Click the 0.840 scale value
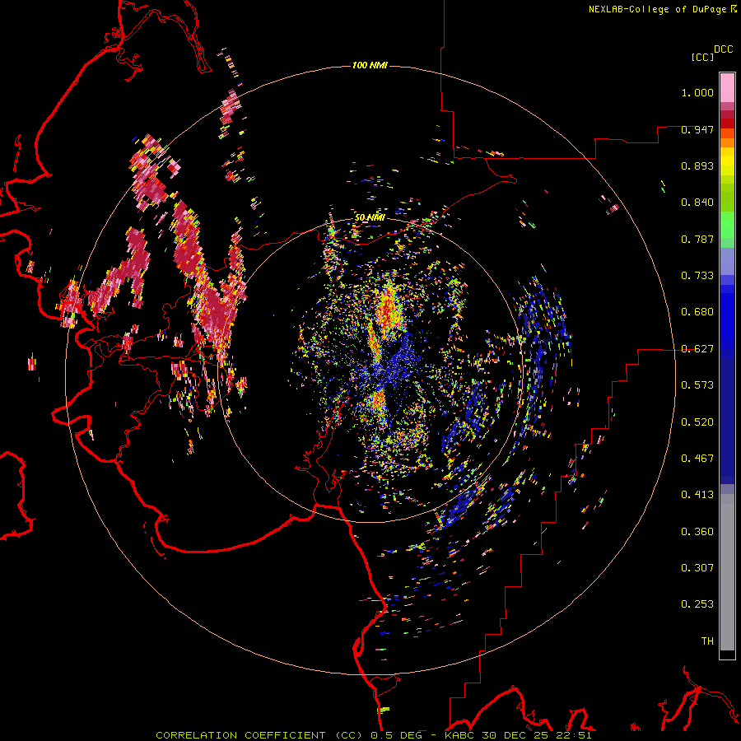The image size is (741, 741). coord(697,203)
